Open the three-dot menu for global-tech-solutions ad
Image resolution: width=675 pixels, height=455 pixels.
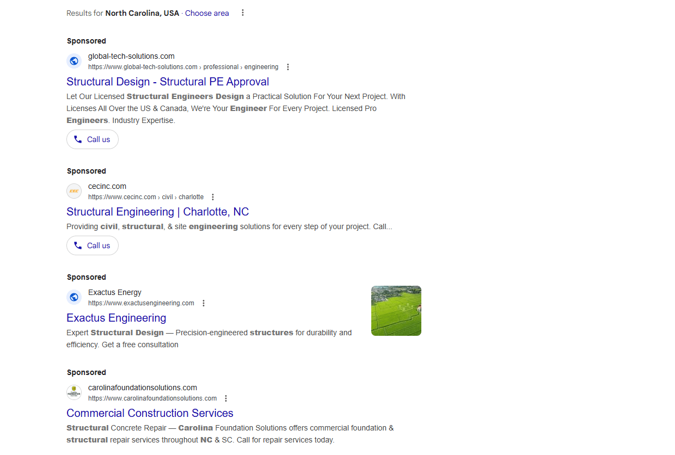click(288, 67)
